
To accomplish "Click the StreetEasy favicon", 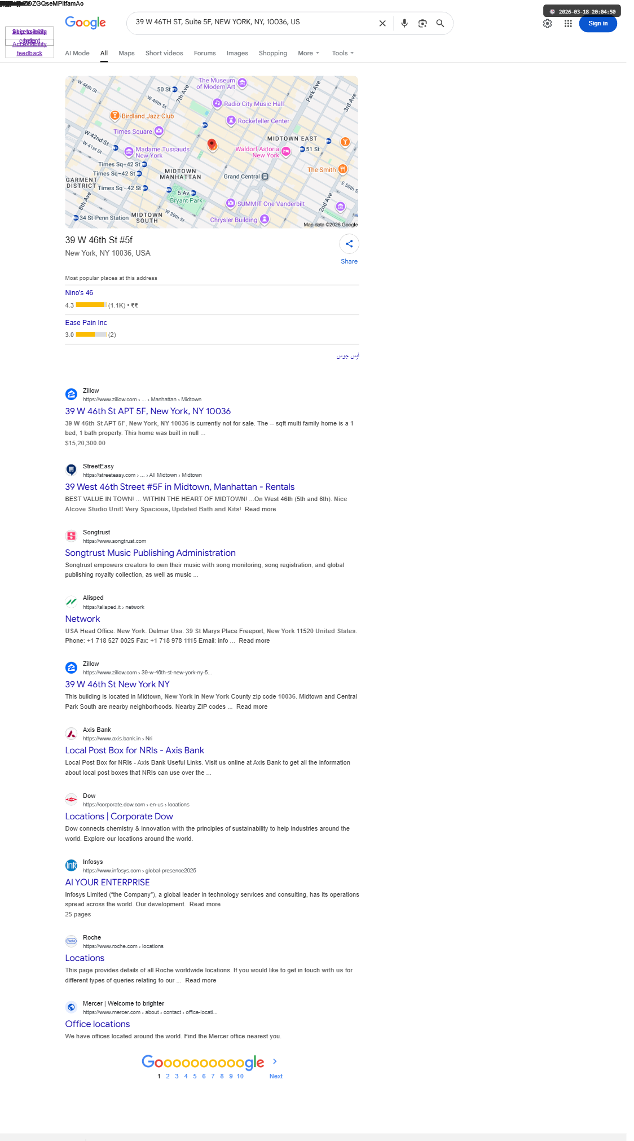I will [71, 469].
